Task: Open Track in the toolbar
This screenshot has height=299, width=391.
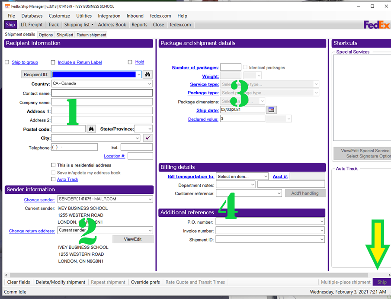Action: point(54,25)
